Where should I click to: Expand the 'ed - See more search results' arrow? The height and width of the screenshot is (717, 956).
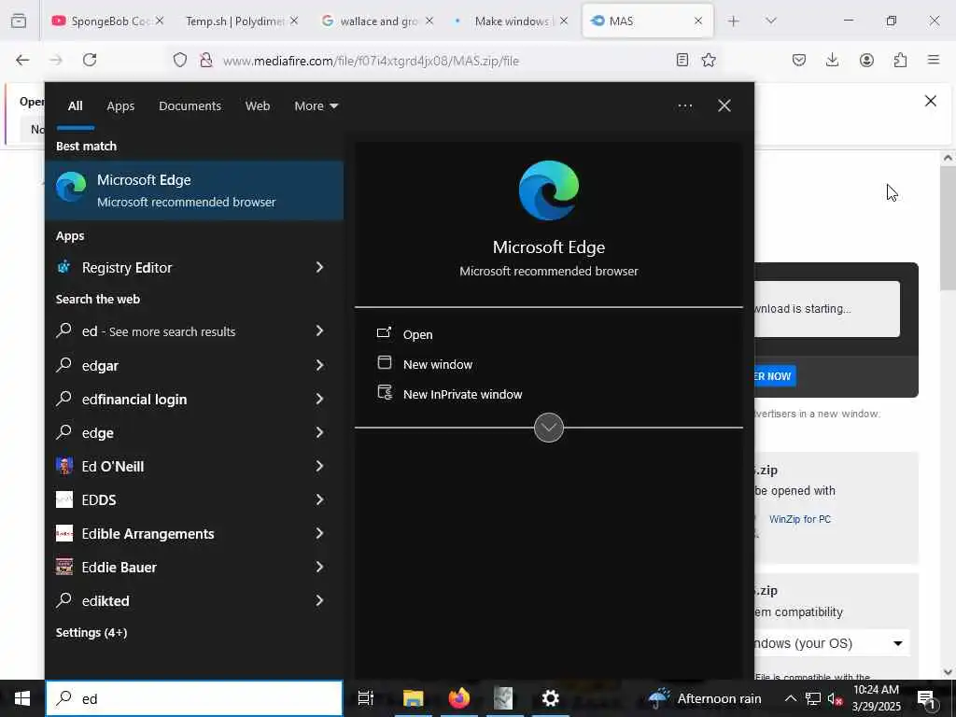click(x=319, y=331)
